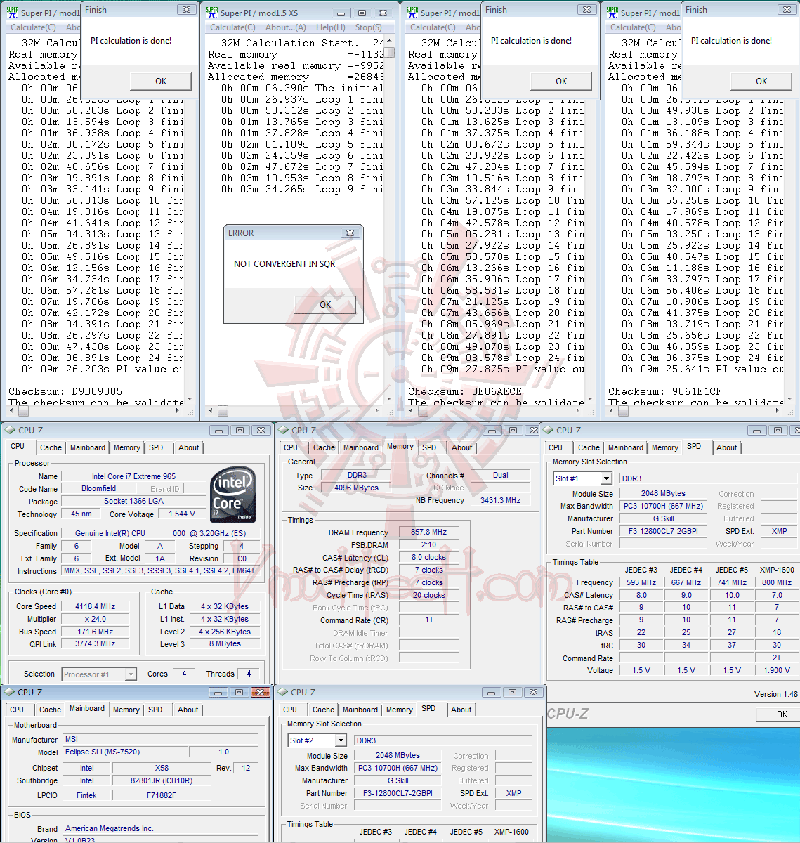This screenshot has width=800, height=843.
Task: Close the CPU-Z Motherboard window with red X
Action: 261,692
